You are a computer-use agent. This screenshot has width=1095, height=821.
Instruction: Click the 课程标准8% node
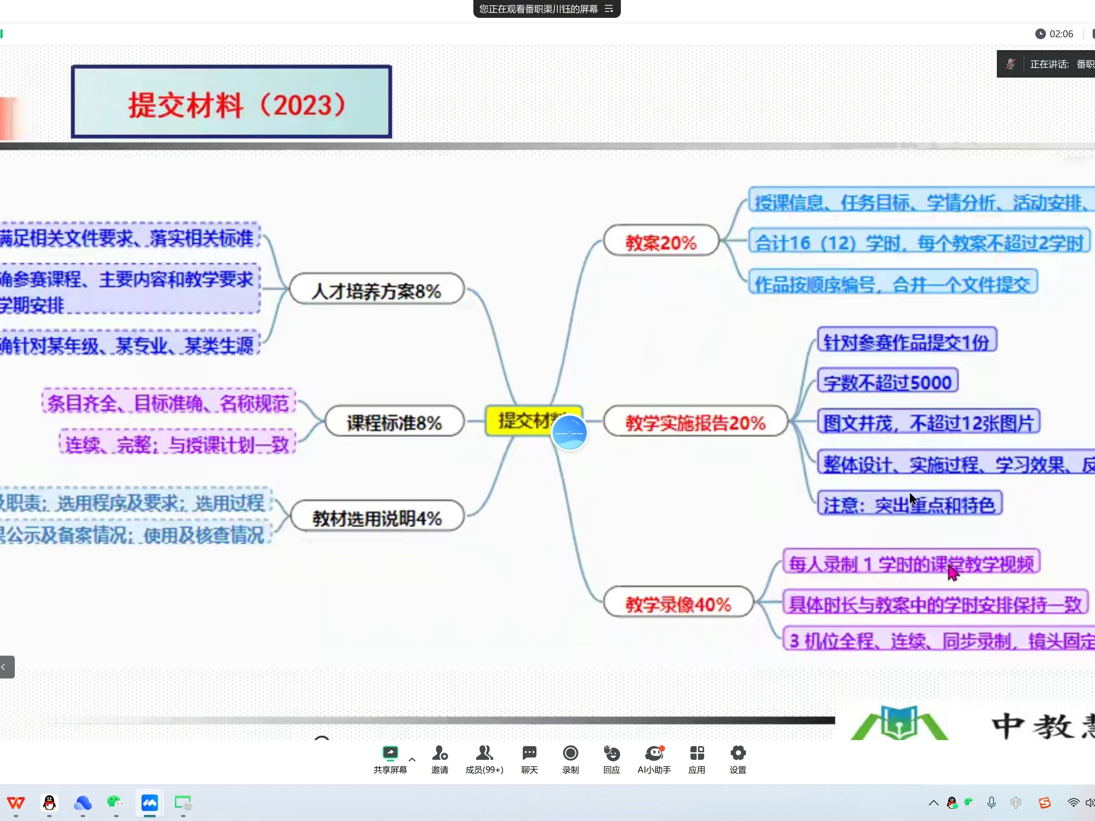(x=394, y=421)
